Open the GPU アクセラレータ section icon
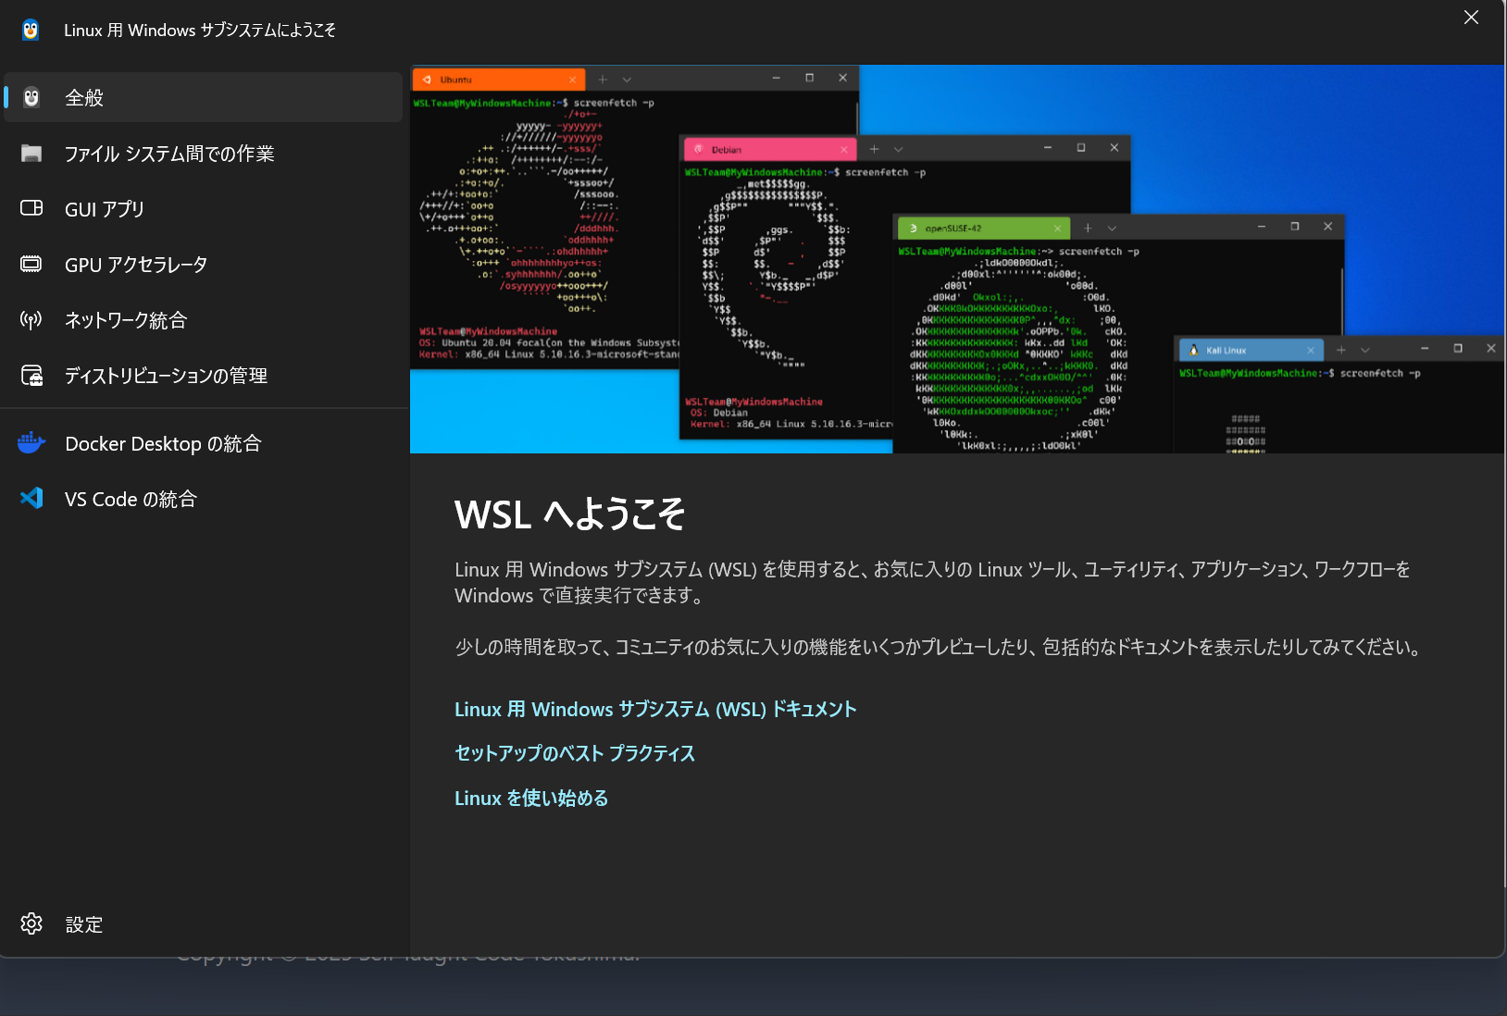The height and width of the screenshot is (1016, 1507). 31,264
